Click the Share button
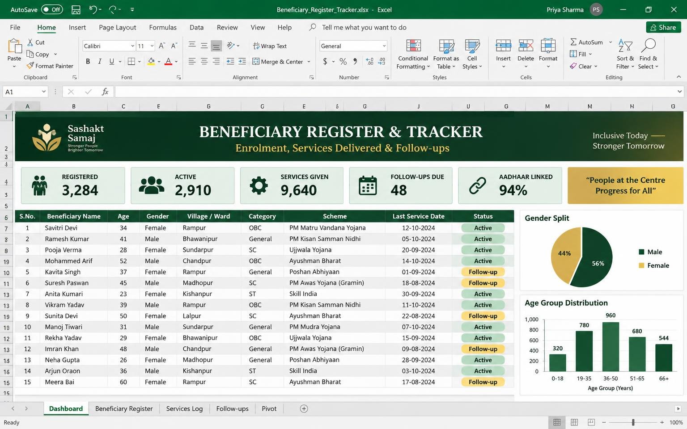687x429 pixels. point(663,27)
